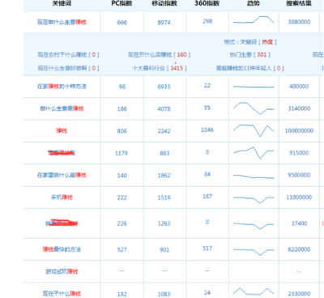Click heat value 301 beside 热门生意
The image size is (324, 298).
click(x=262, y=55)
